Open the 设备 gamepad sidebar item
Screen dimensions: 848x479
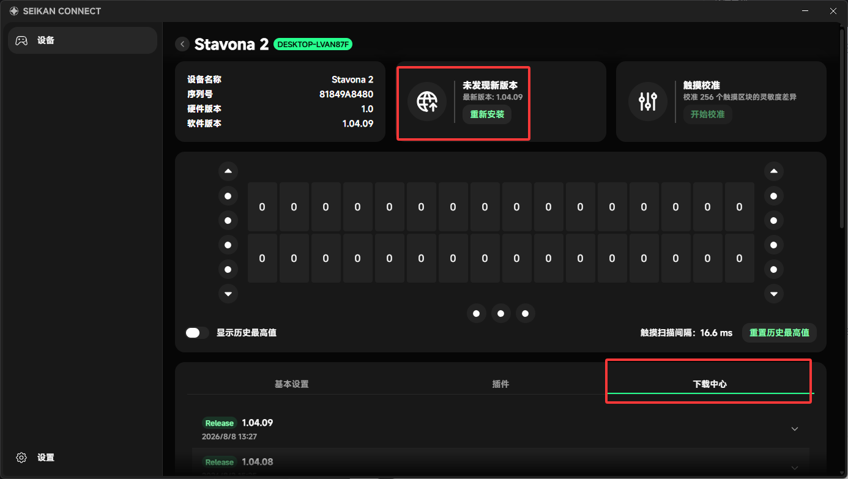tap(83, 40)
